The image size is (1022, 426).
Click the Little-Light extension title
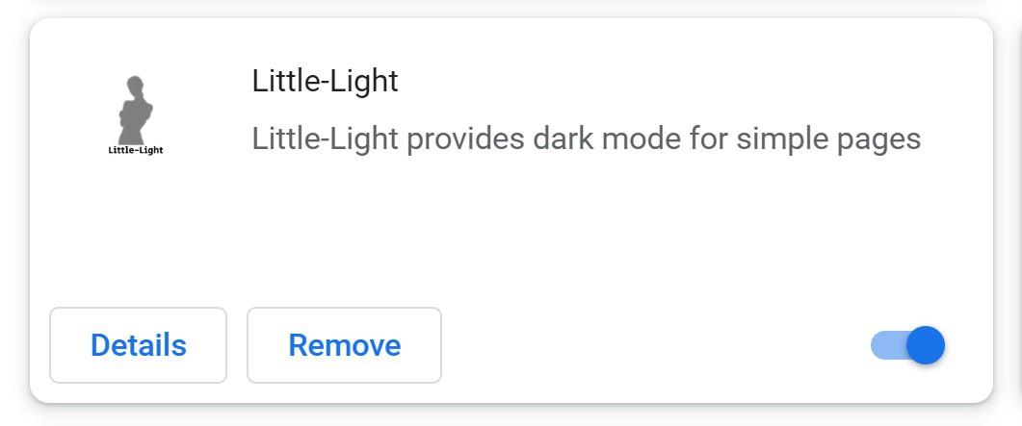pos(325,81)
